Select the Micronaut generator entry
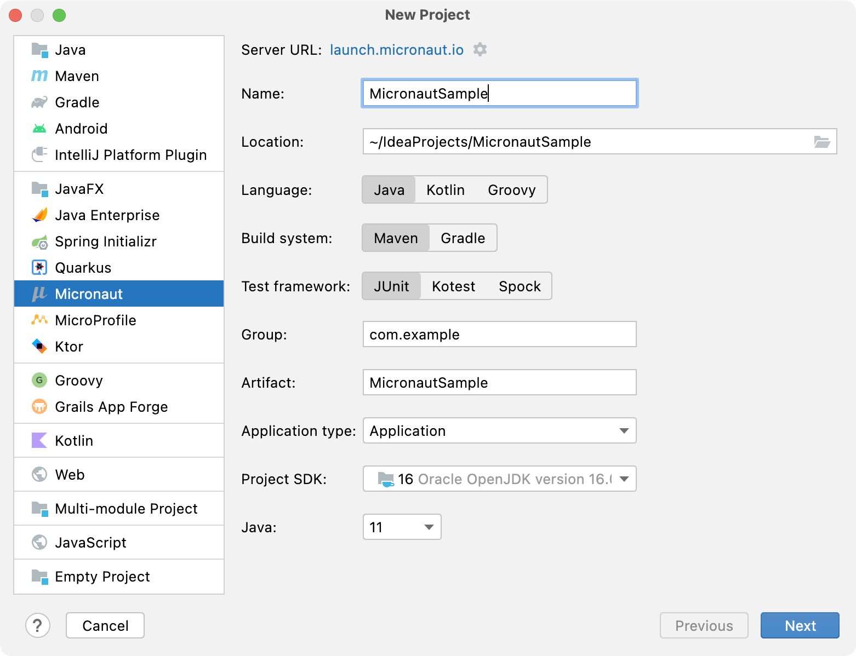Image resolution: width=856 pixels, height=656 pixels. (x=119, y=294)
